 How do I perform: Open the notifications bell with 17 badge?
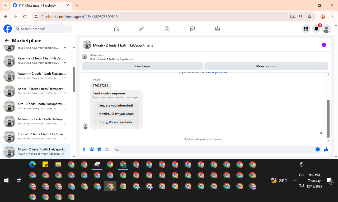pos(316,29)
